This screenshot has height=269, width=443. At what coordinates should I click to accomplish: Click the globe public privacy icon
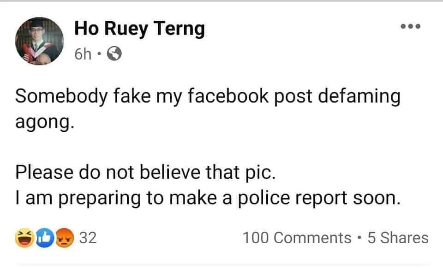pyautogui.click(x=114, y=55)
